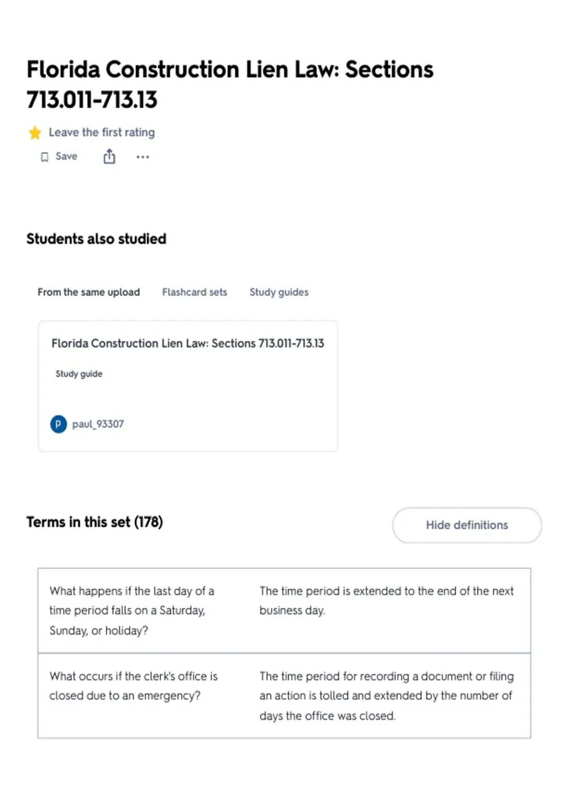568x804 pixels.
Task: Switch to 'Flashcard sets' tab
Action: 195,292
